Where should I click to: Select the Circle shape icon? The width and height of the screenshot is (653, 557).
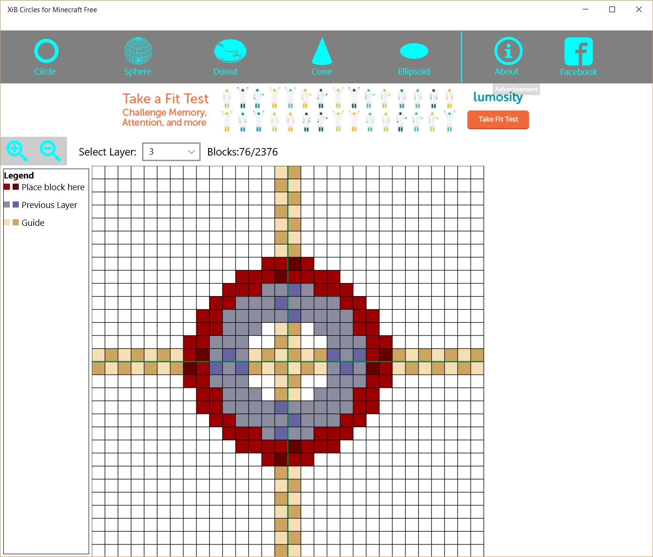pos(46,51)
